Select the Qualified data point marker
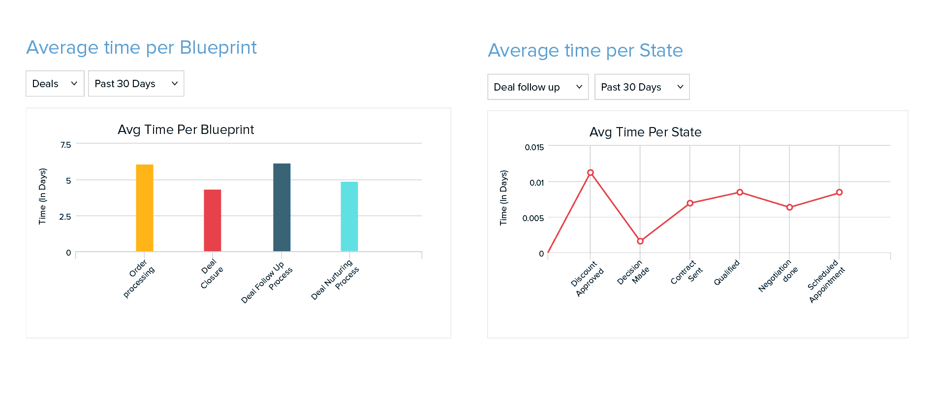The image size is (935, 394). coord(740,193)
